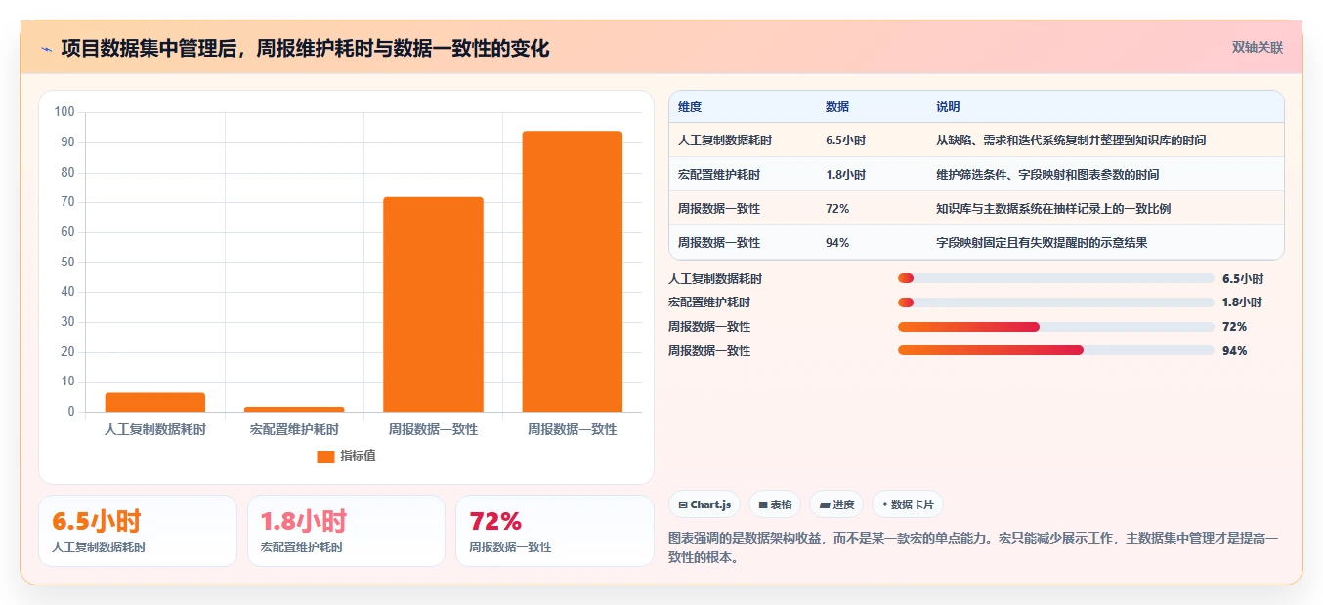Click the 1.8小时 table cell

click(x=845, y=175)
